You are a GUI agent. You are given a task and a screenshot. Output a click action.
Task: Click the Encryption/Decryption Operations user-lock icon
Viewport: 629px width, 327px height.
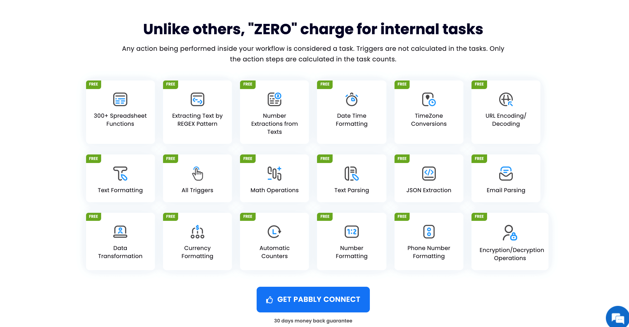click(x=510, y=233)
